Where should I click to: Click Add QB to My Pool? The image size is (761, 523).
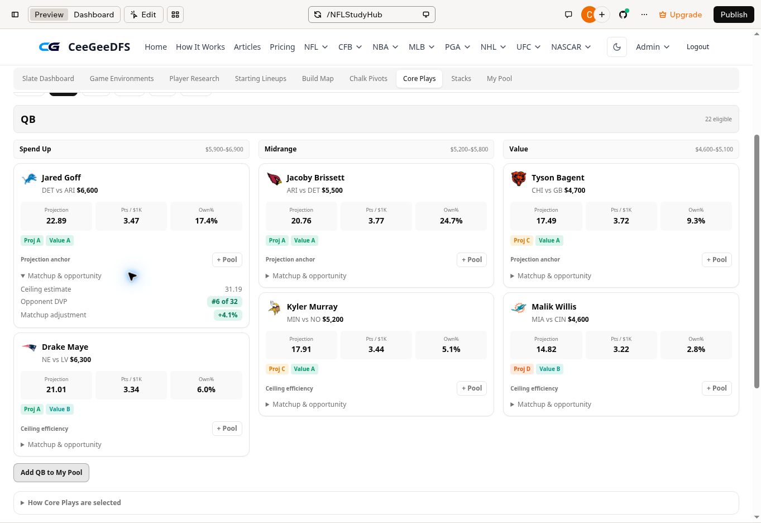pos(51,473)
